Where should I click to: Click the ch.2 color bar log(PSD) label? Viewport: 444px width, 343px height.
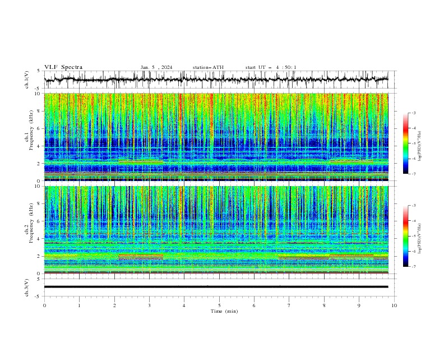click(419, 239)
